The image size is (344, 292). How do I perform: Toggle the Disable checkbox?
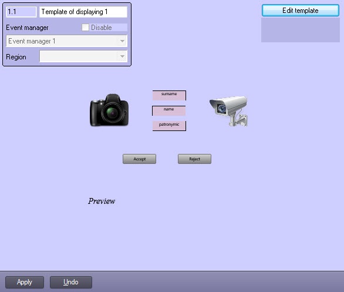(x=85, y=28)
